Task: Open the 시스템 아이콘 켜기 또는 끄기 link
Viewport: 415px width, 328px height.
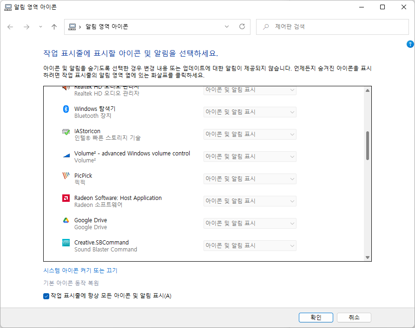Action: (x=80, y=270)
